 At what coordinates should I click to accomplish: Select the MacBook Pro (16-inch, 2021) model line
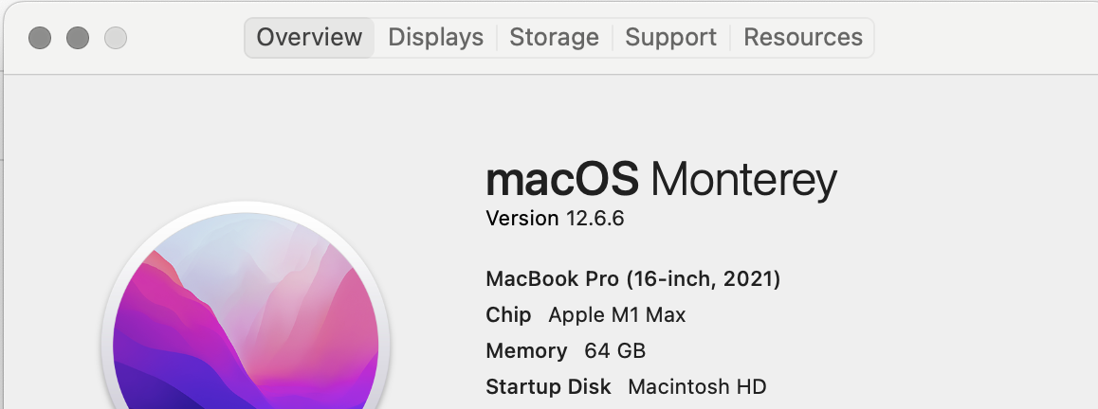coord(633,279)
